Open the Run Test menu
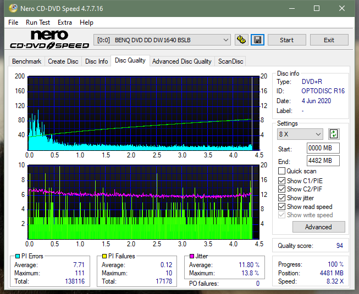 [38, 22]
